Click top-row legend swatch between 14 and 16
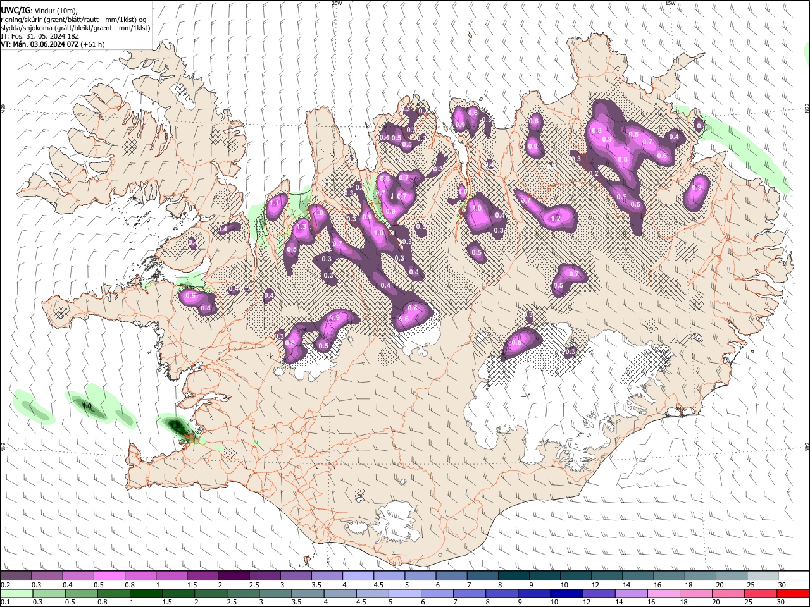810x607 pixels. coord(638,575)
